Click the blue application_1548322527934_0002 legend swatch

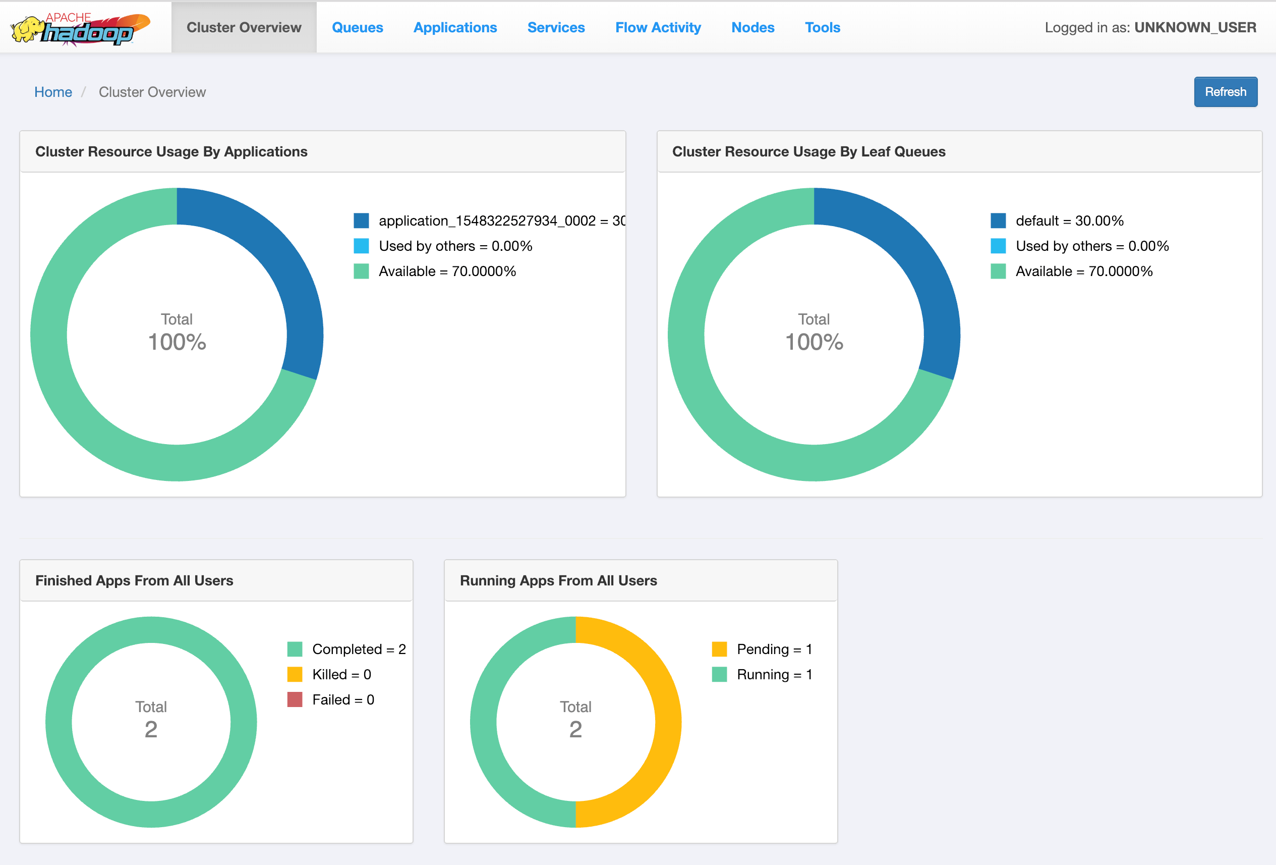pyautogui.click(x=361, y=221)
